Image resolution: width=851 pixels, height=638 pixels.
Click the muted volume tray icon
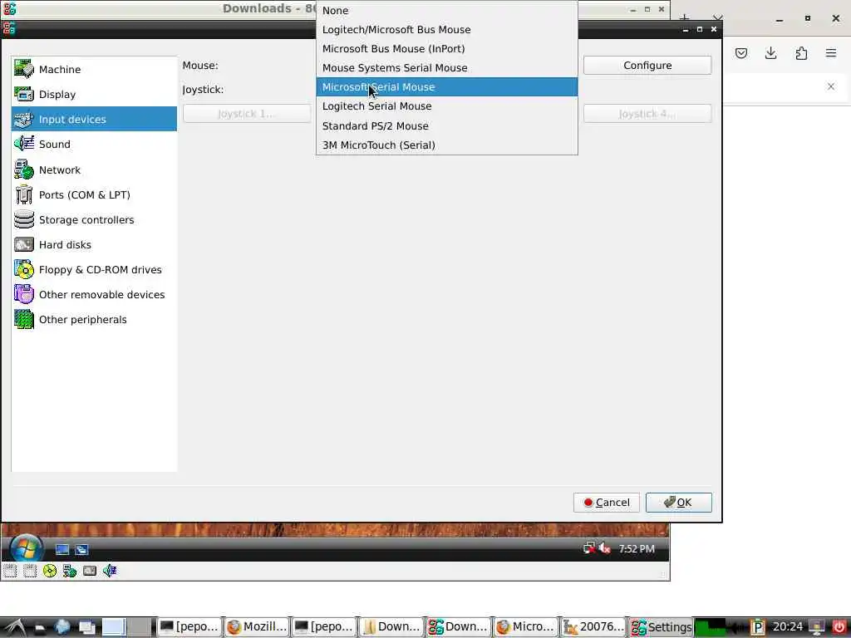click(605, 548)
